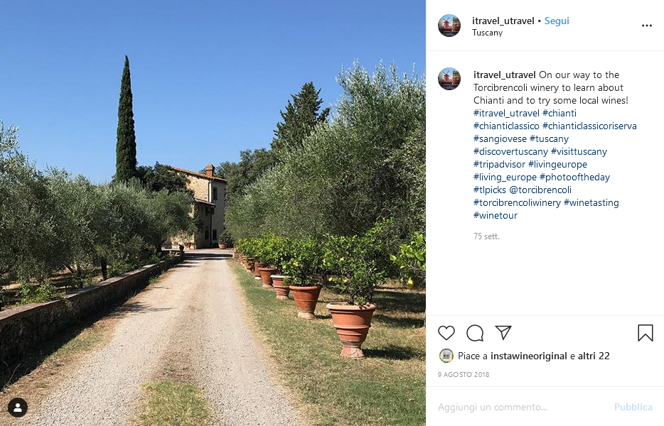
Task: Focus the Aggiungi un commento field
Action: [522, 407]
